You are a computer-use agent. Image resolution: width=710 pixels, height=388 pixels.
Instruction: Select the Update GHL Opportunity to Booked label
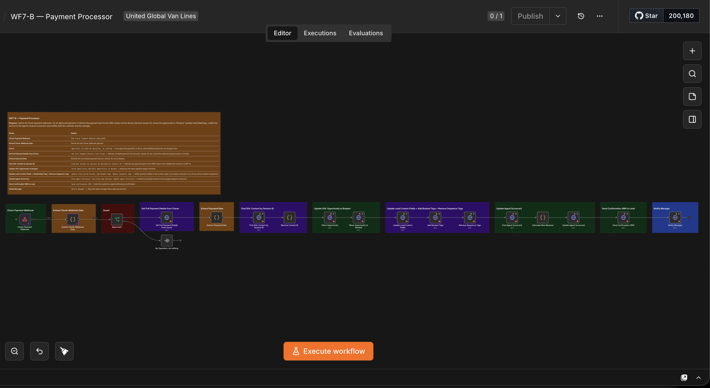pyautogui.click(x=332, y=209)
